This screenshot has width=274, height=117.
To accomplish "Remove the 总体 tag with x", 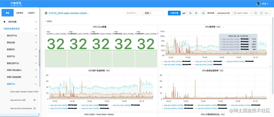I will [150, 13].
